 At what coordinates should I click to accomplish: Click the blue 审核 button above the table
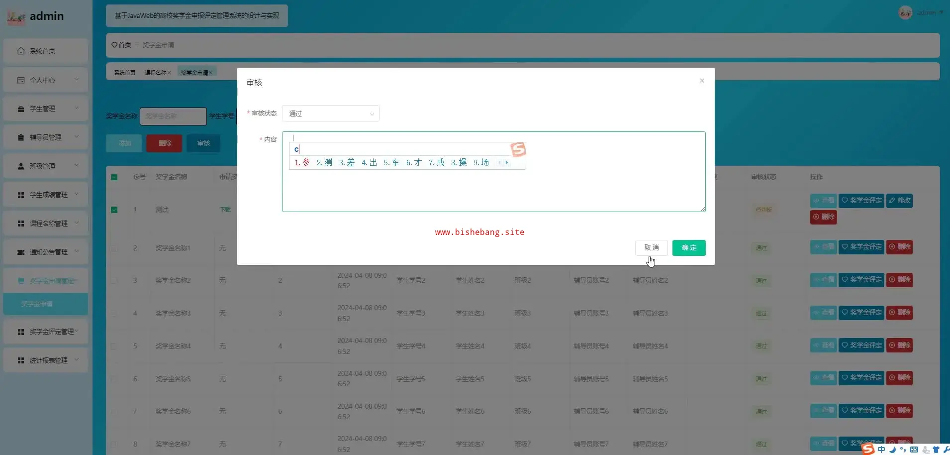(x=203, y=143)
